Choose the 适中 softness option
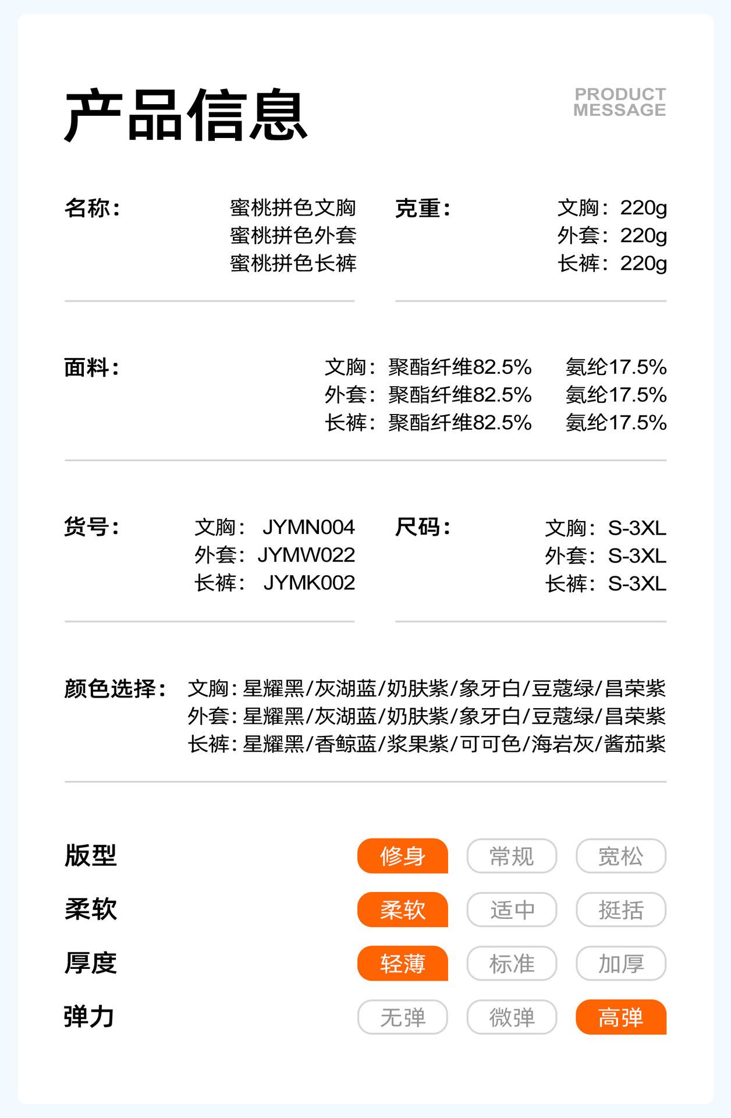731x1118 pixels. [512, 910]
